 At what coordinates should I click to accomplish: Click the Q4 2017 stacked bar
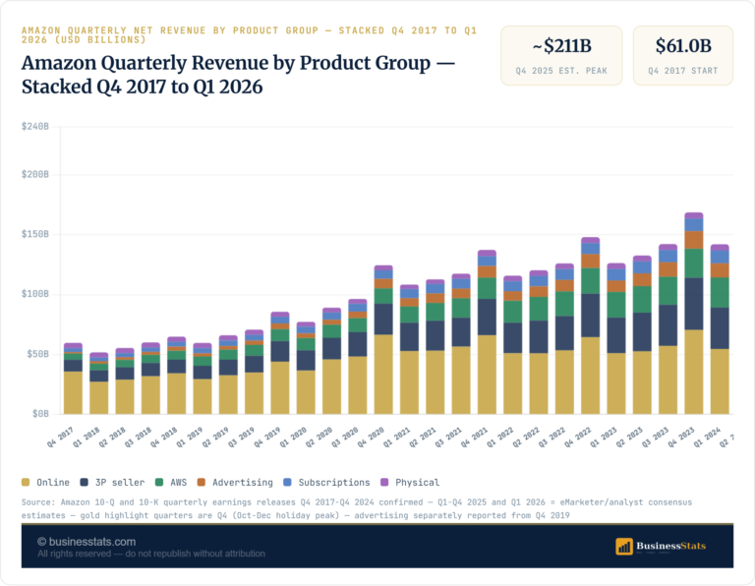(73, 379)
